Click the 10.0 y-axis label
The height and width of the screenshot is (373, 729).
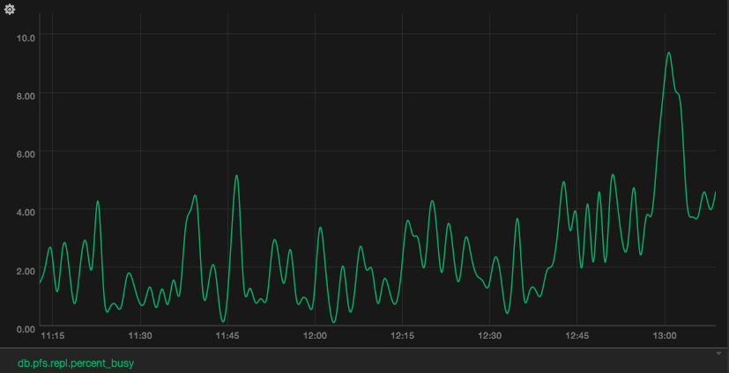coord(26,38)
